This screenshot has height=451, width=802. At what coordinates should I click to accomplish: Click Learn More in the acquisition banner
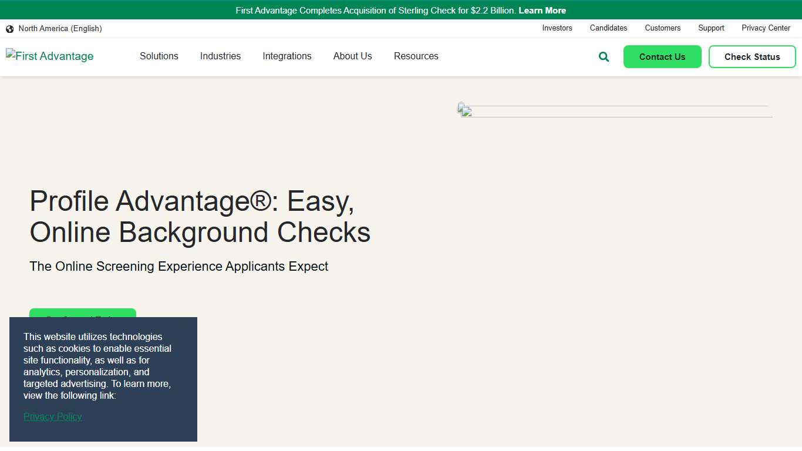(542, 10)
